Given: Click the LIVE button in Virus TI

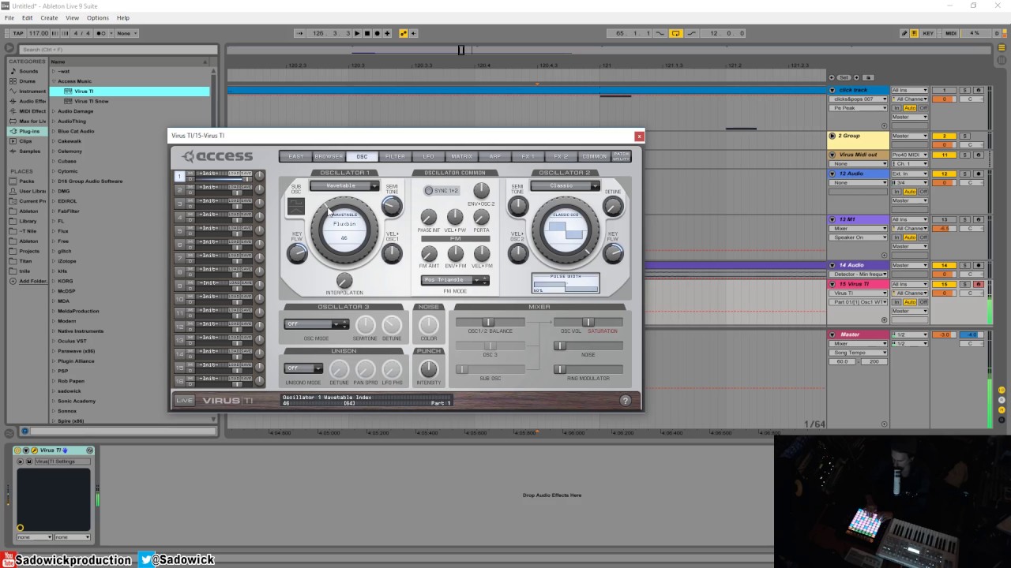Looking at the screenshot, I should click(x=184, y=400).
